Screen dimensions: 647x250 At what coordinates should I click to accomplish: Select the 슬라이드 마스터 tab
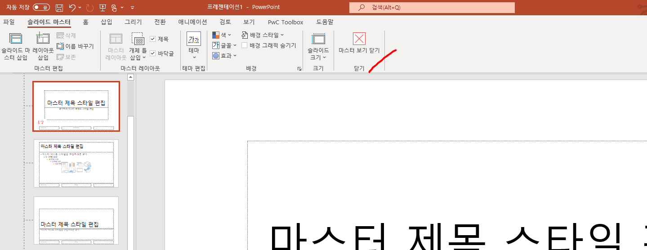coord(49,22)
